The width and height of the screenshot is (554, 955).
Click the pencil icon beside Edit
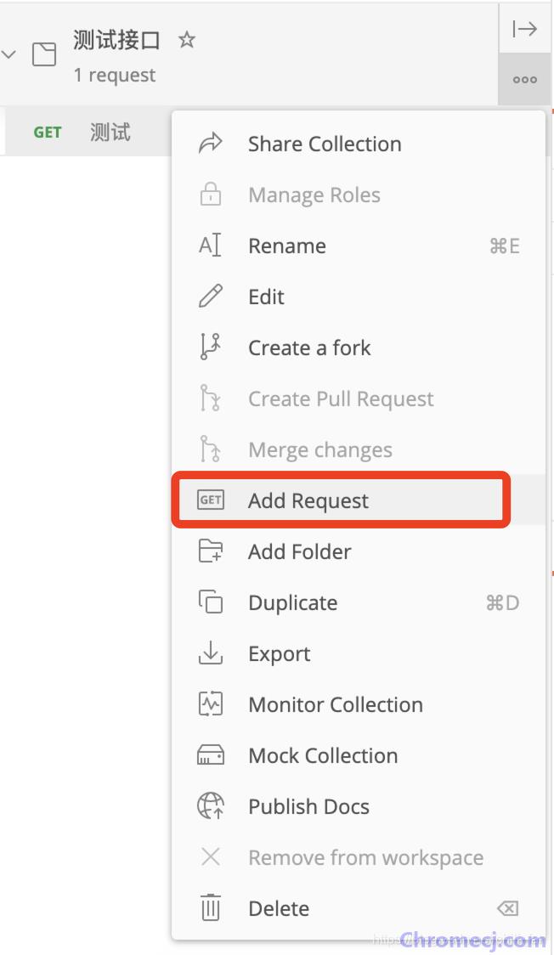click(x=211, y=297)
